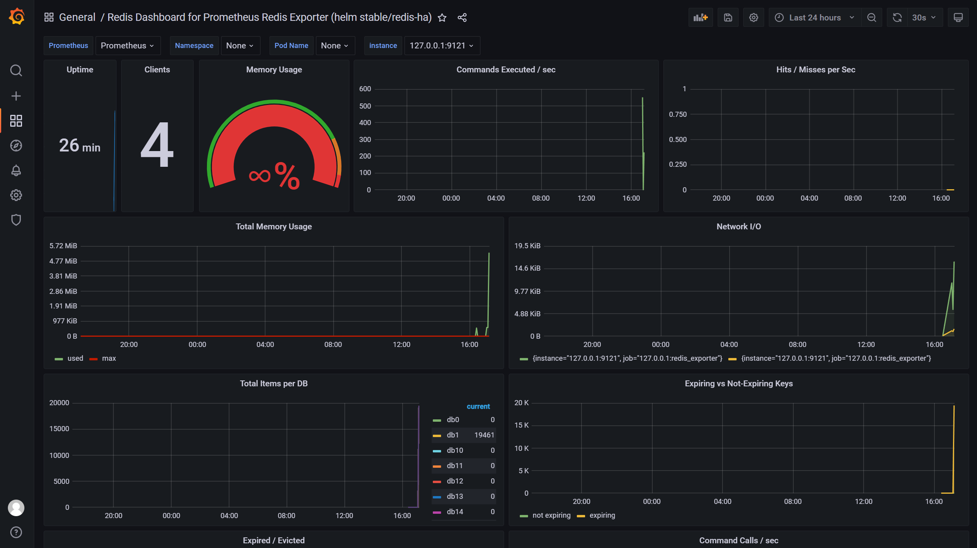
Task: Open the Grafana home logo
Action: (x=17, y=17)
